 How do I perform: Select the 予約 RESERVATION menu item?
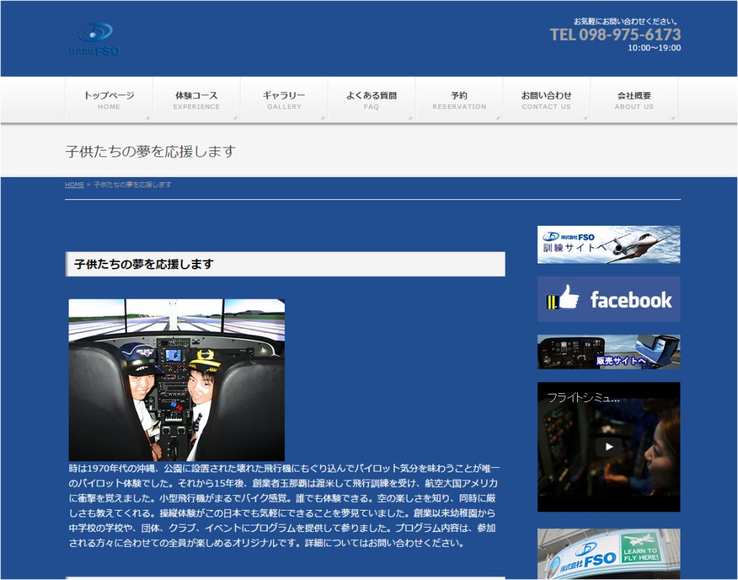pos(459,100)
